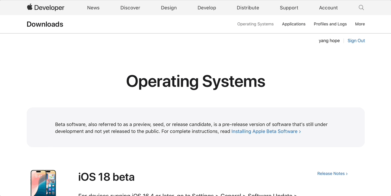
Task: Click the Sign Out link
Action: click(x=356, y=41)
